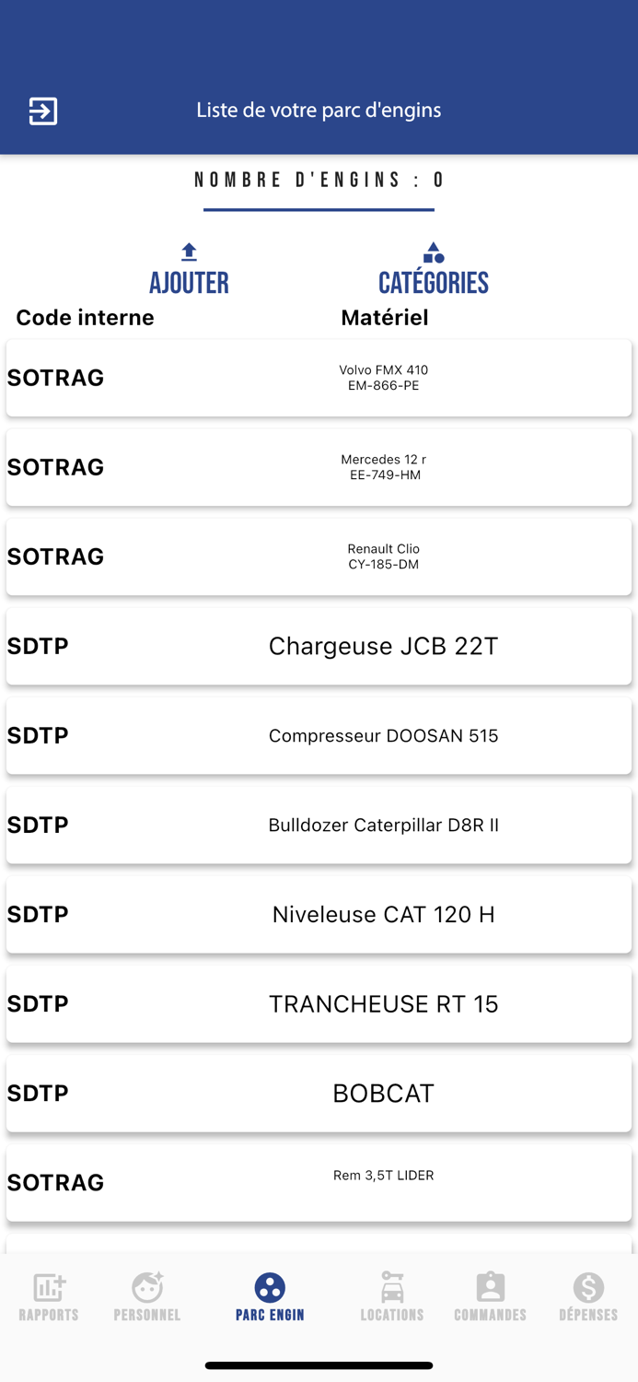
Task: Open the Ajouter action
Action: point(188,283)
